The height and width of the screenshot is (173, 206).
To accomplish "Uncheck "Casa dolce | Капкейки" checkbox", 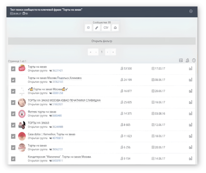I will pyautogui.click(x=13, y=136).
